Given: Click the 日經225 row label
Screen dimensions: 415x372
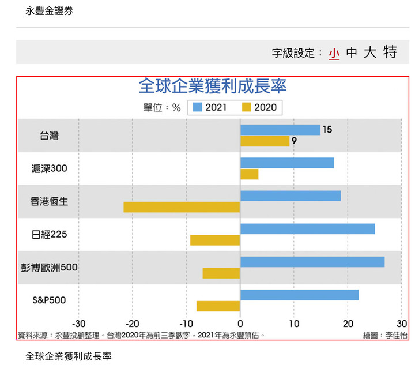Looking at the screenshot, I should [x=49, y=234].
